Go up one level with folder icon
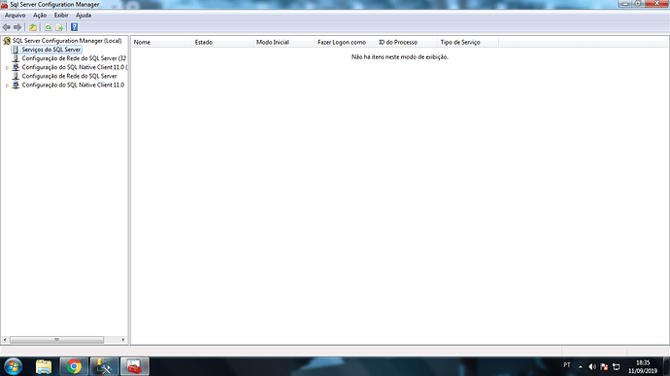Viewport: 670px width, 376px height. [x=33, y=27]
